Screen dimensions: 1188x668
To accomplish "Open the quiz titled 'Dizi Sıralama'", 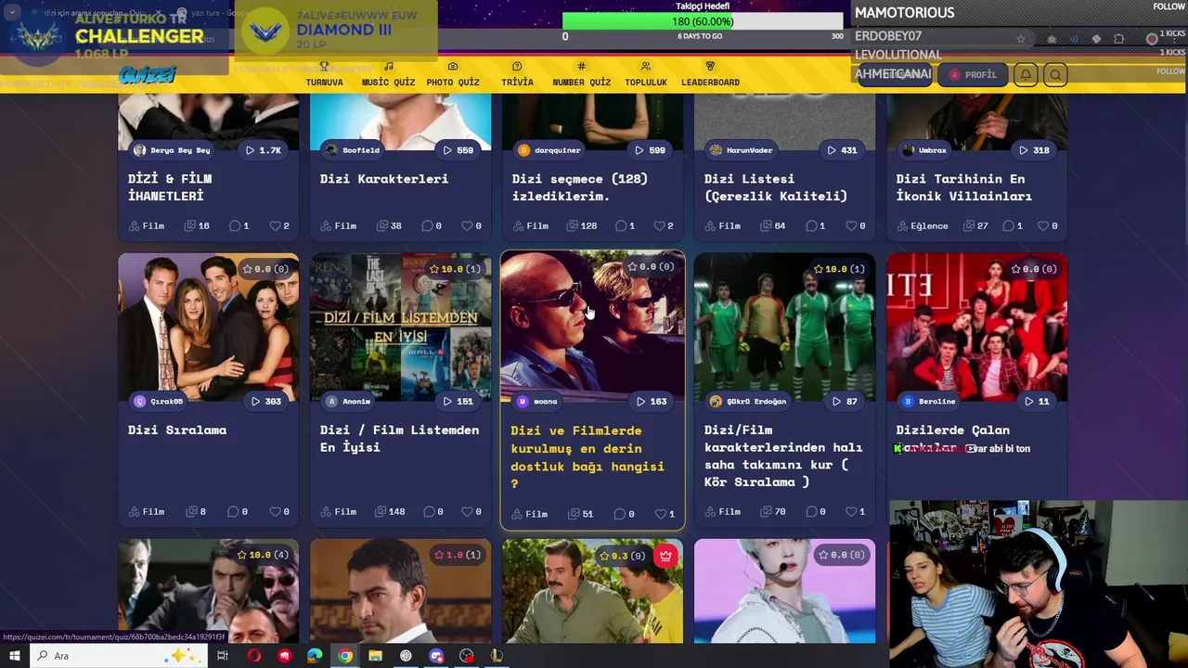I will click(x=177, y=430).
